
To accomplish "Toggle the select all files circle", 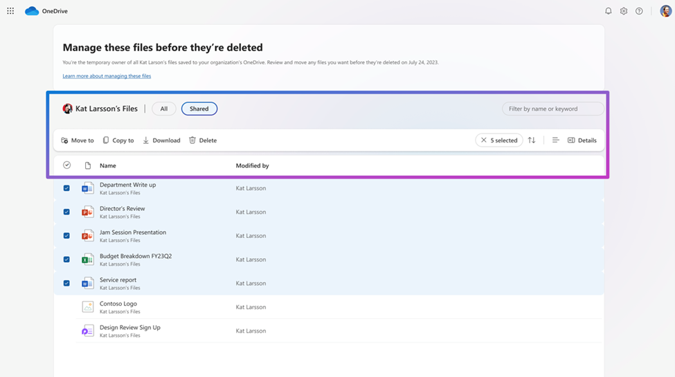I will coord(66,165).
